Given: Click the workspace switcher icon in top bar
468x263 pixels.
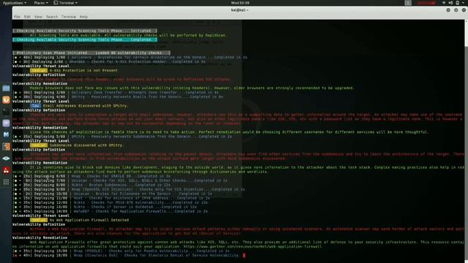Looking at the screenshot, I should click(408, 3).
